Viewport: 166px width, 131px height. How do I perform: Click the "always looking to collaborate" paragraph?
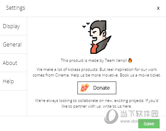(97, 103)
